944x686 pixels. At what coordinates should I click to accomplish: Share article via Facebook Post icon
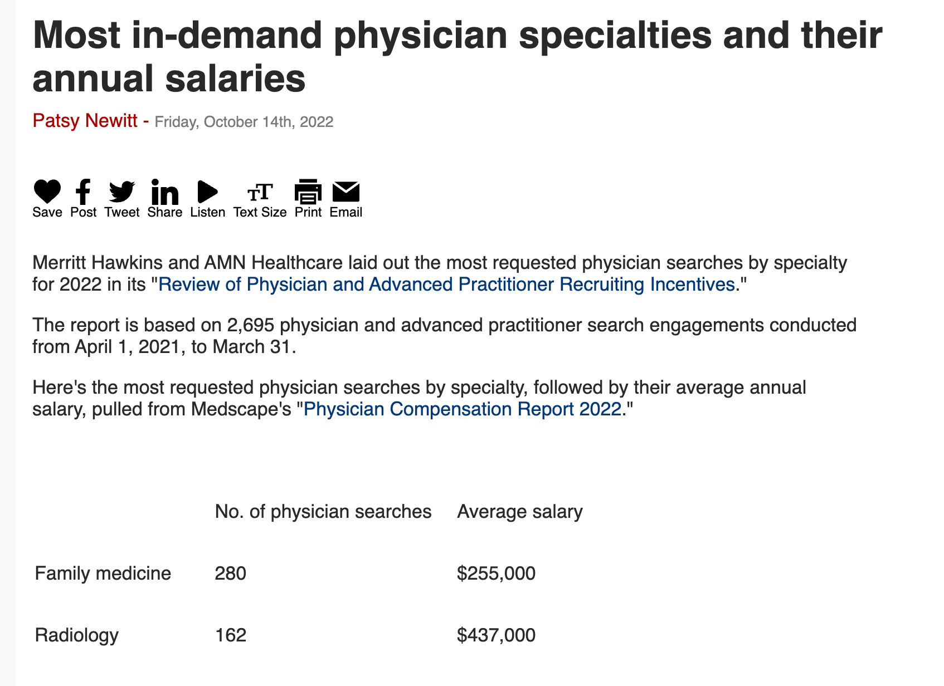pos(83,192)
